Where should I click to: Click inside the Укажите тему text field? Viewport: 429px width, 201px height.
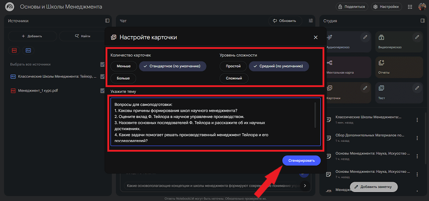[x=215, y=122]
